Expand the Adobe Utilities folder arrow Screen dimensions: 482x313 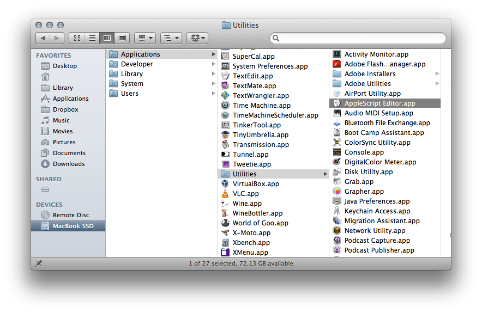[437, 84]
